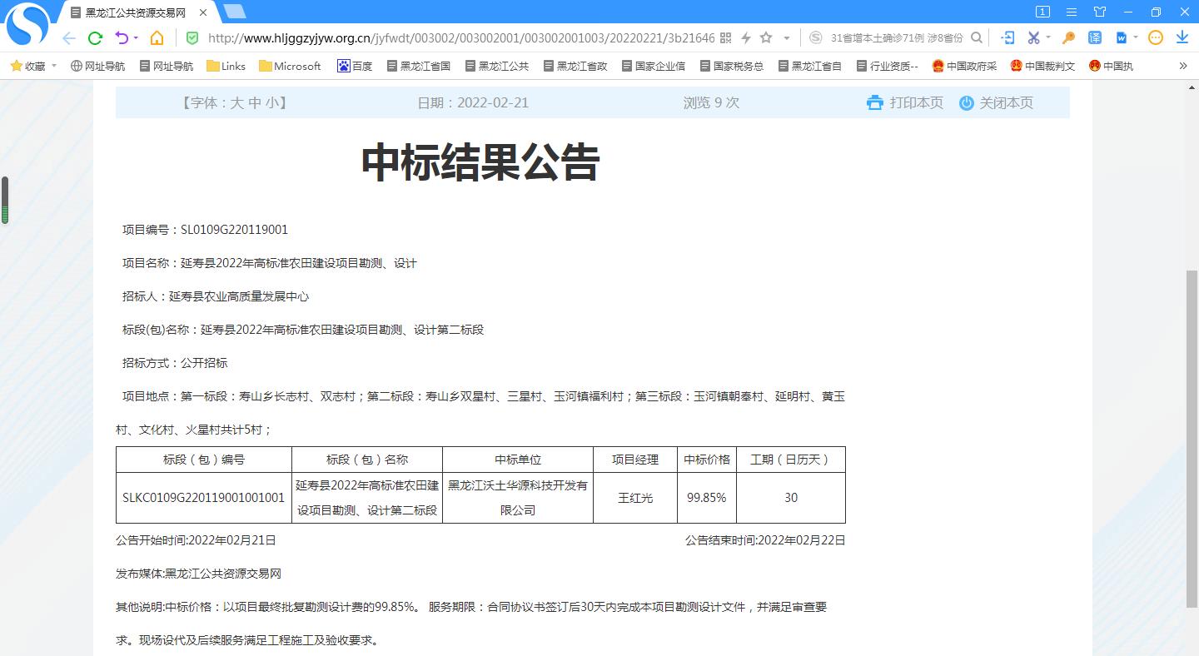Bookmark this page with the star icon
This screenshot has width=1199, height=656.
(x=766, y=37)
